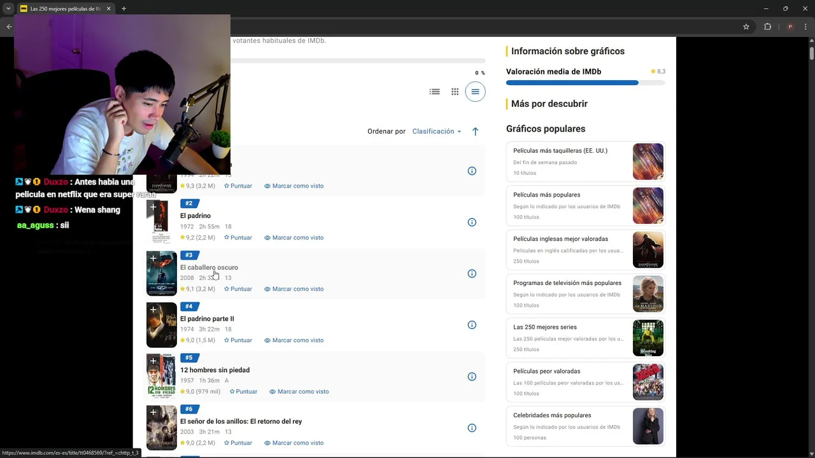
Task: Open Películas inglesas mejor valoradas chart
Action: (586, 249)
